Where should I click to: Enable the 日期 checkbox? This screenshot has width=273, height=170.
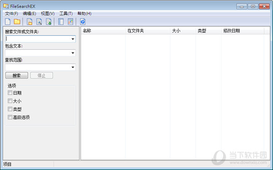click(10, 92)
